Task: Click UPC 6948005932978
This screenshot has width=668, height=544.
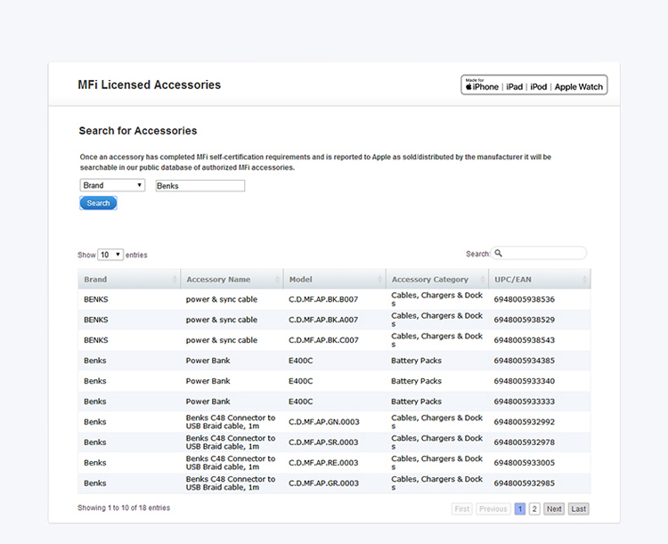Action: point(524,443)
